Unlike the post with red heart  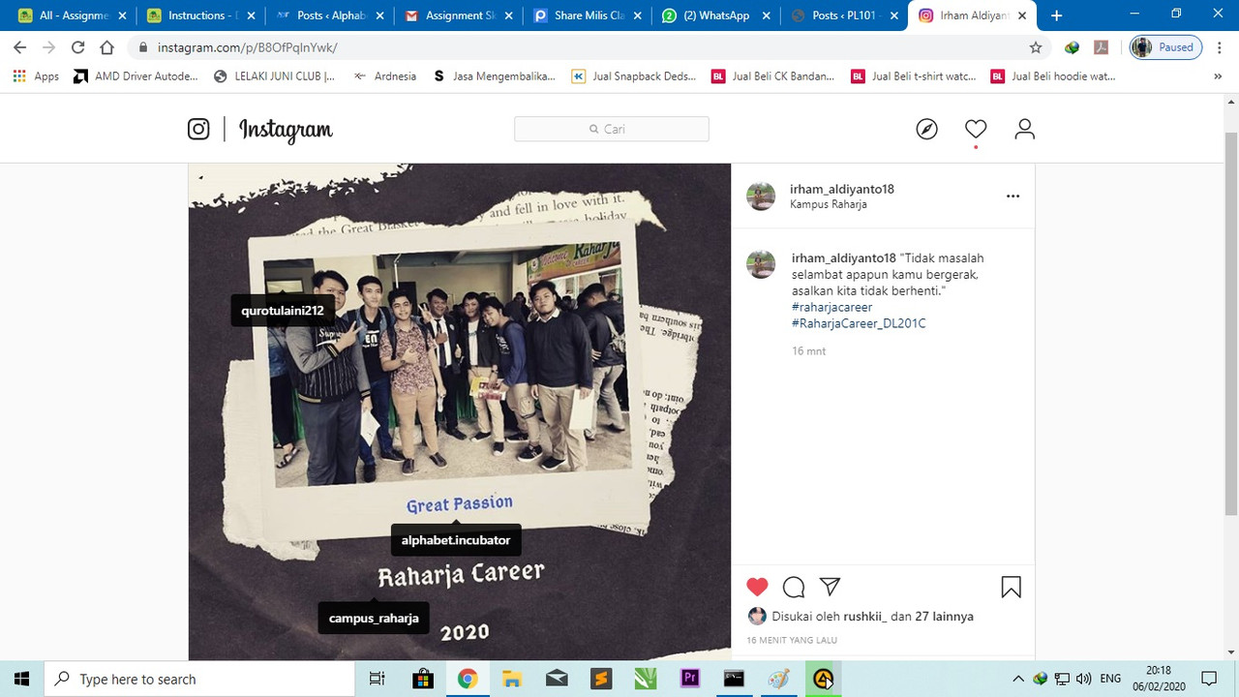pos(757,587)
